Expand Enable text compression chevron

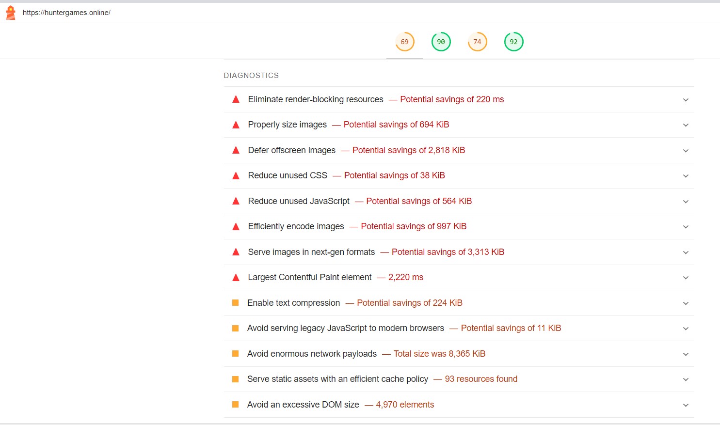pyautogui.click(x=686, y=303)
